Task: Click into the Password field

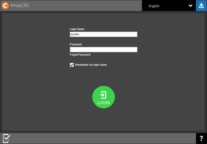Action: pyautogui.click(x=103, y=50)
